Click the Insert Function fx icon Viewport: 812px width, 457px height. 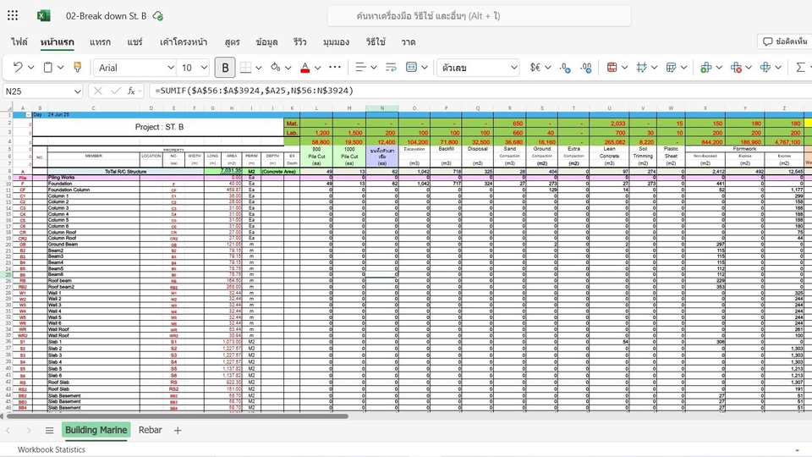(131, 91)
